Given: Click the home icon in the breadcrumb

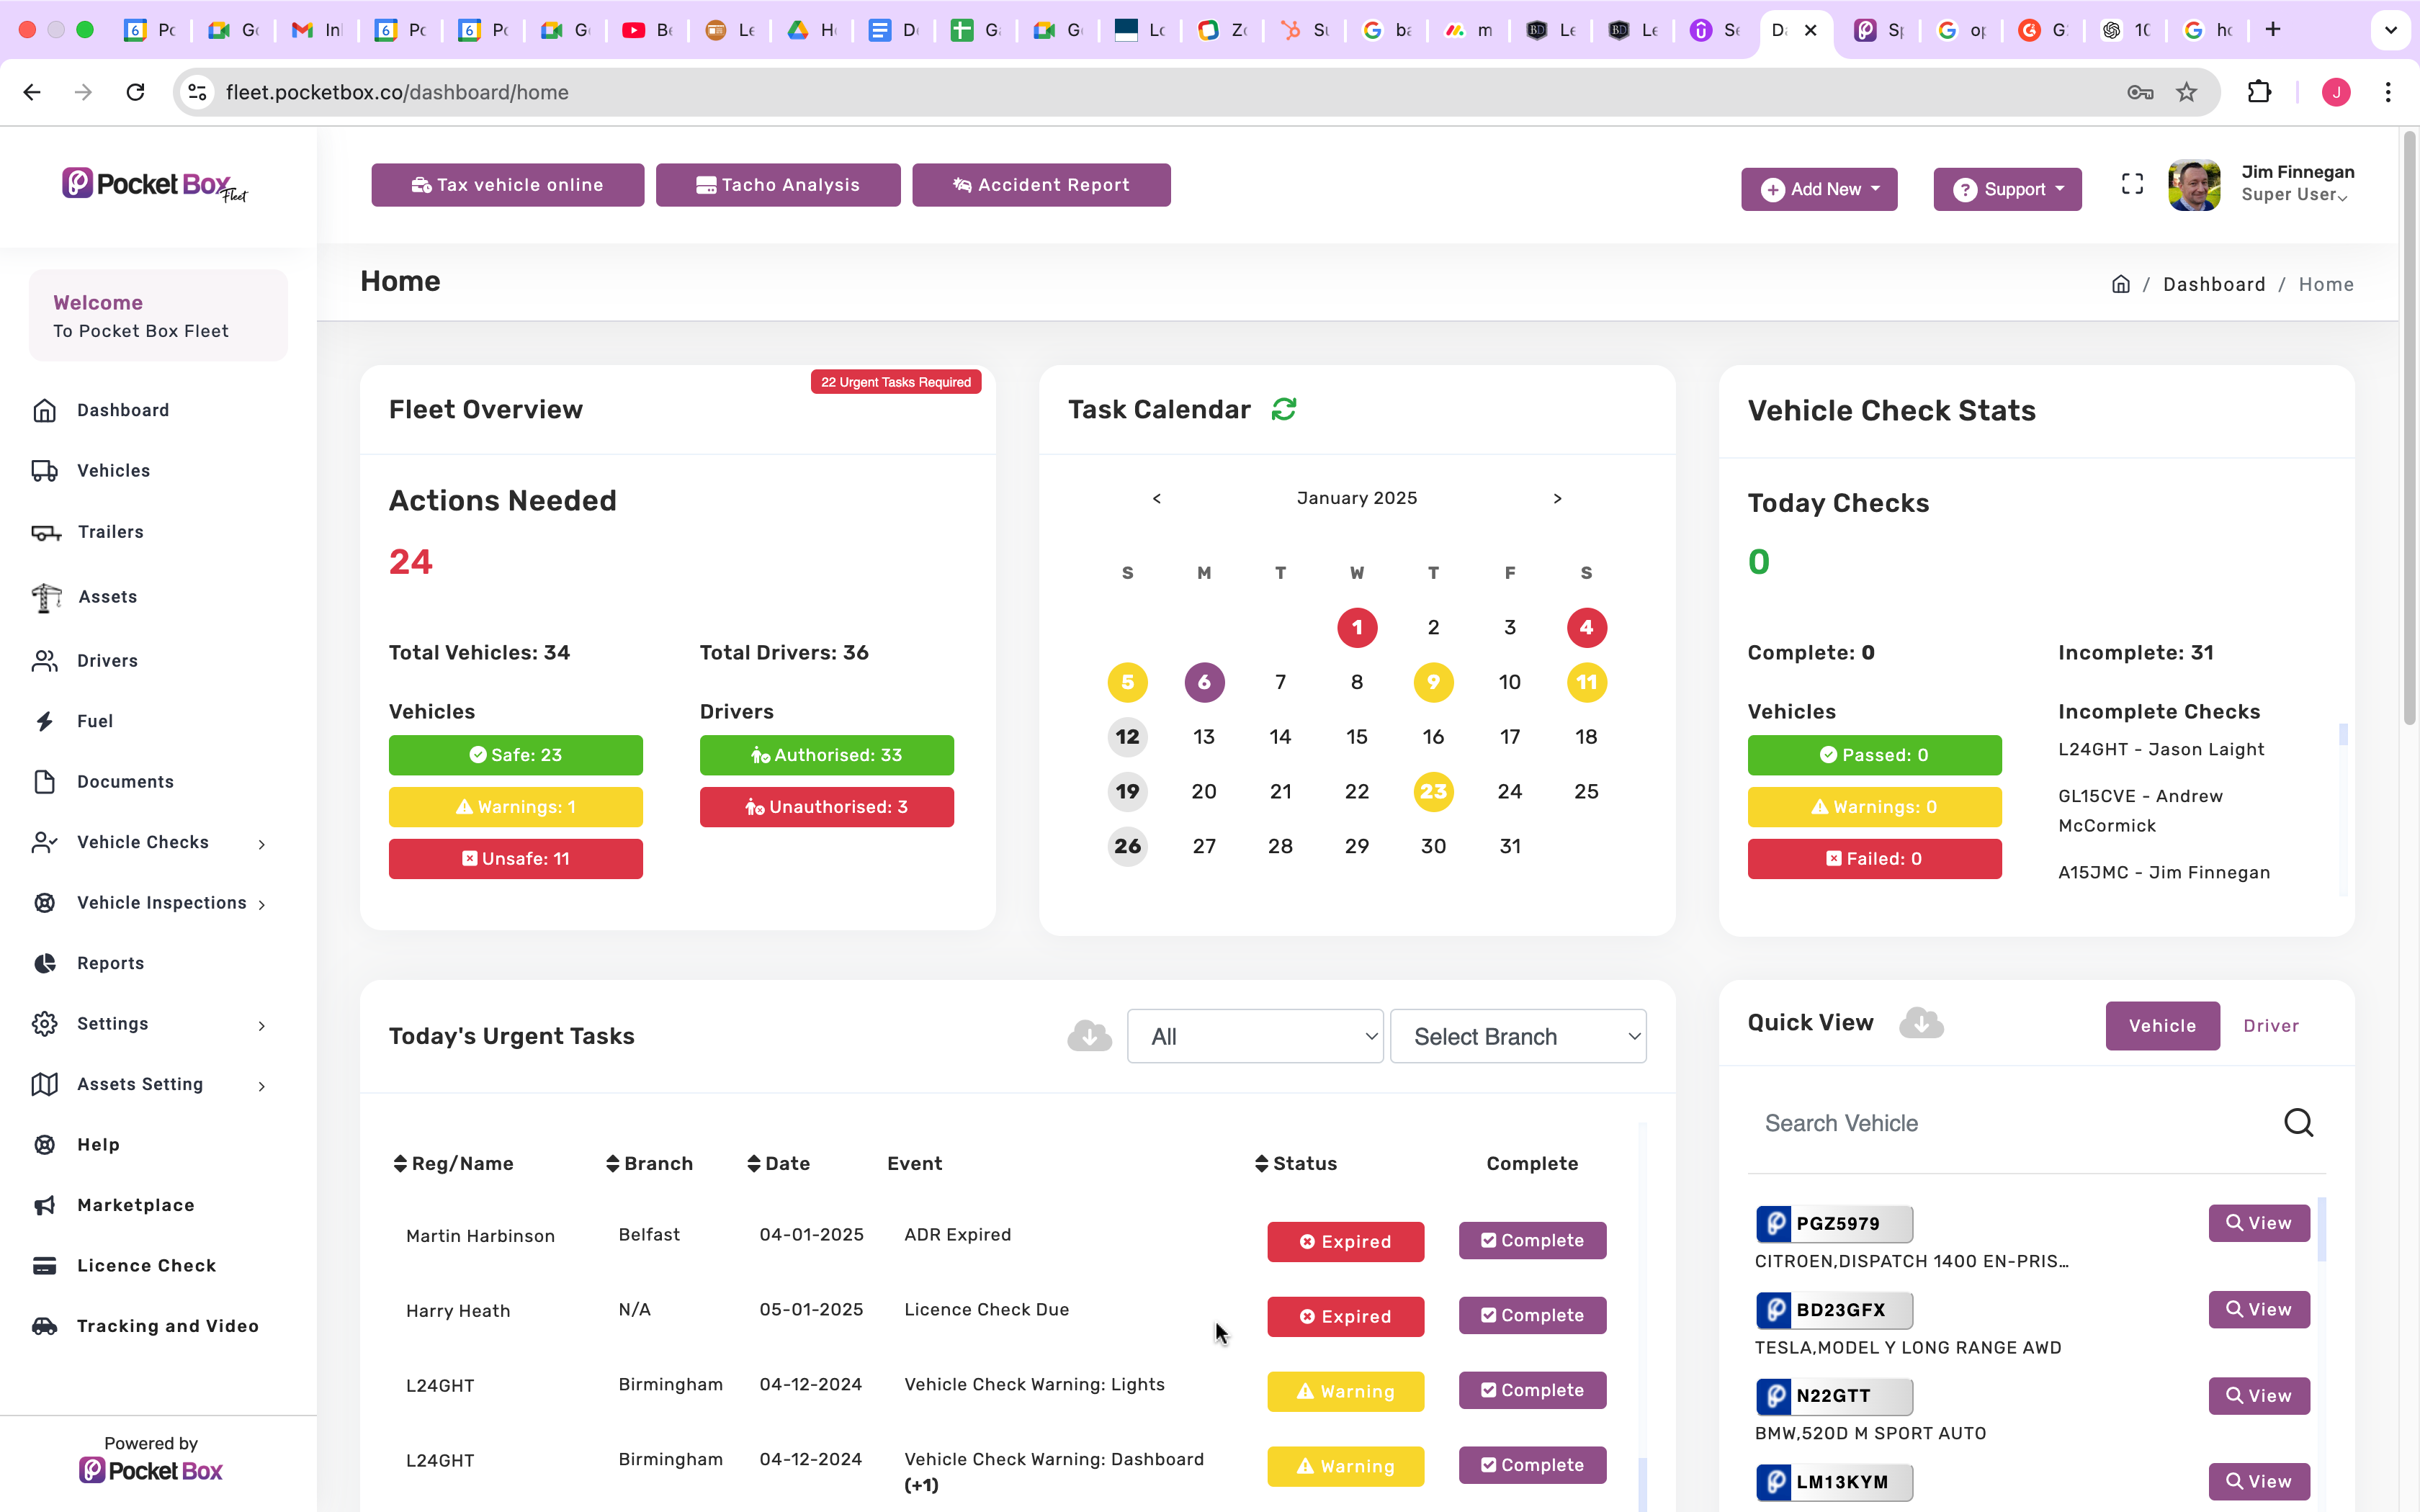Looking at the screenshot, I should click(x=2120, y=284).
